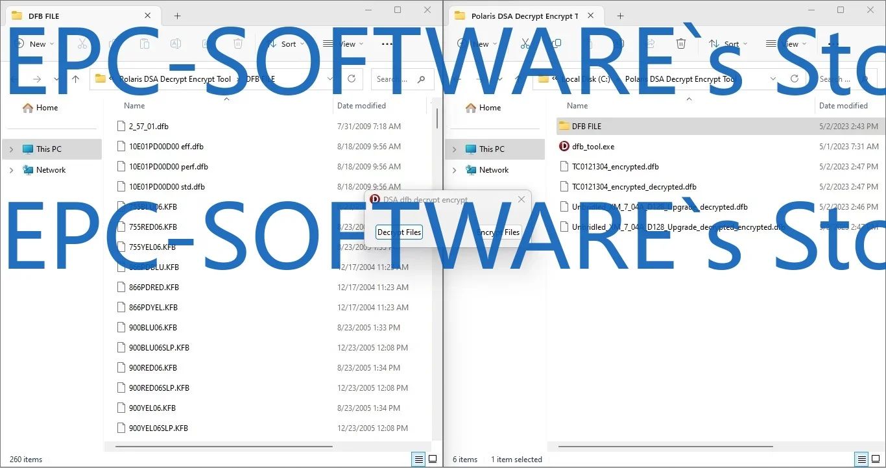Refresh the Polaris DSA window folder view
This screenshot has width=886, height=468.
point(795,79)
